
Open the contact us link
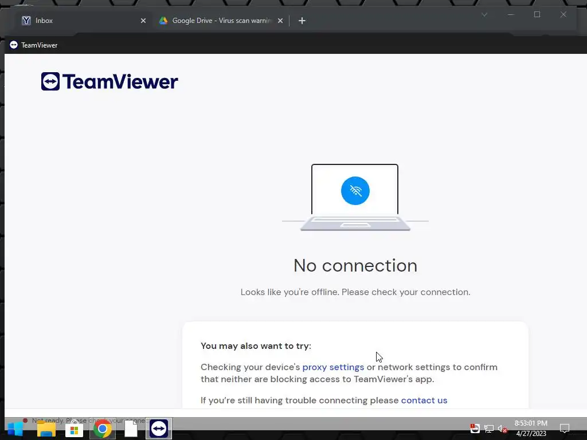click(424, 400)
